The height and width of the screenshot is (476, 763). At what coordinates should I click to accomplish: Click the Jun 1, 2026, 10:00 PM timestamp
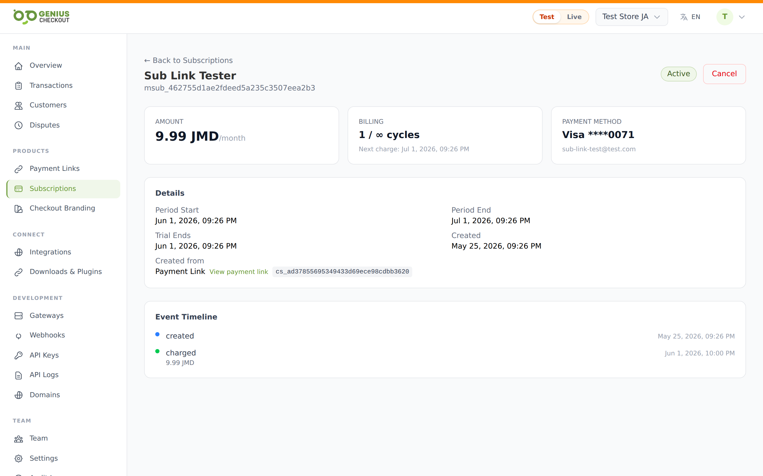tap(699, 353)
